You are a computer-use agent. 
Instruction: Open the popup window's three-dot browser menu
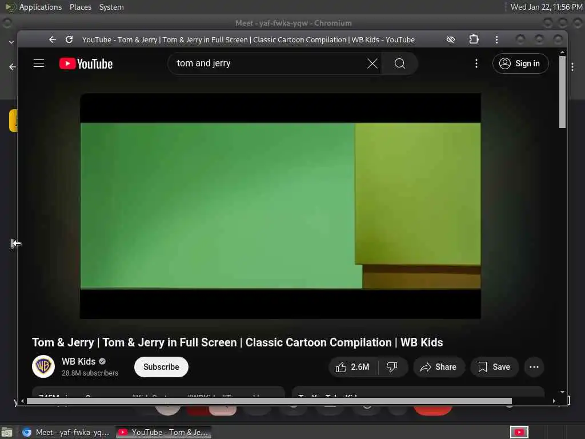click(496, 39)
